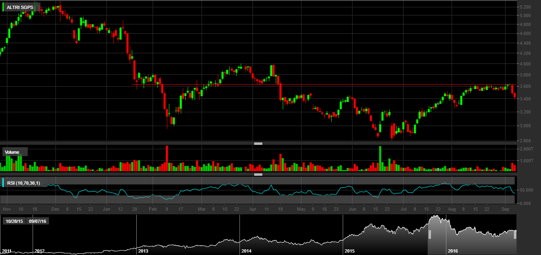
Task: Jump to 2013 marker in overview timeline
Action: (142, 251)
